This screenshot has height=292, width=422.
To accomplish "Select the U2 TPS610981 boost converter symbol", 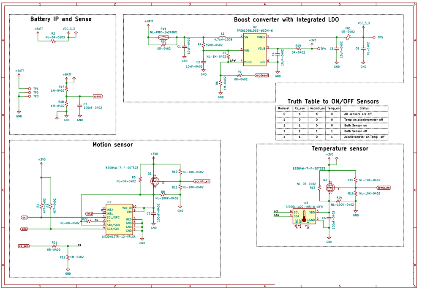I will (255, 50).
